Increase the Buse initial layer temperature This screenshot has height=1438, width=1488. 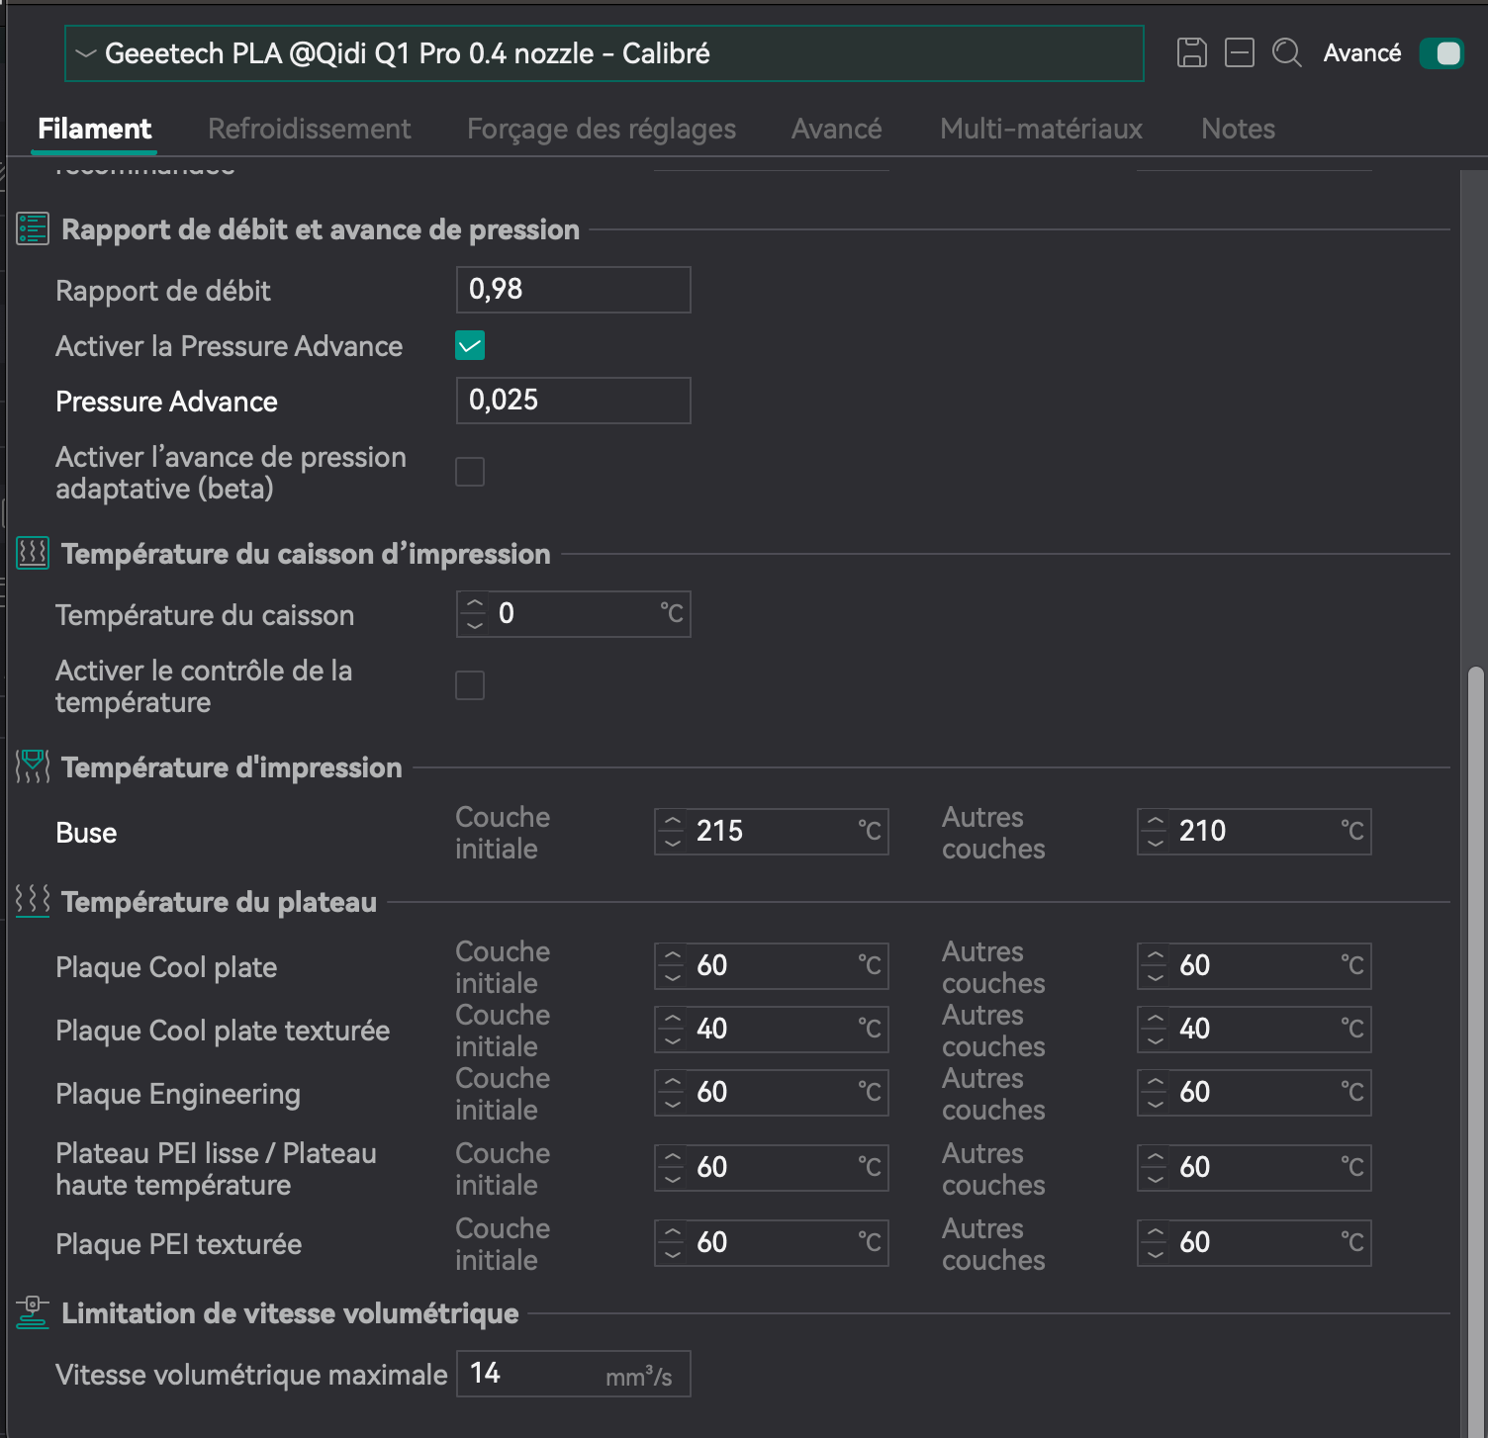(x=673, y=822)
